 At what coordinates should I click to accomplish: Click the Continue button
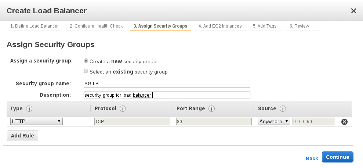pos(337,157)
